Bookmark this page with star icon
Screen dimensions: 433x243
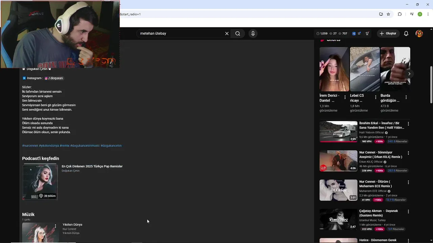point(388,14)
